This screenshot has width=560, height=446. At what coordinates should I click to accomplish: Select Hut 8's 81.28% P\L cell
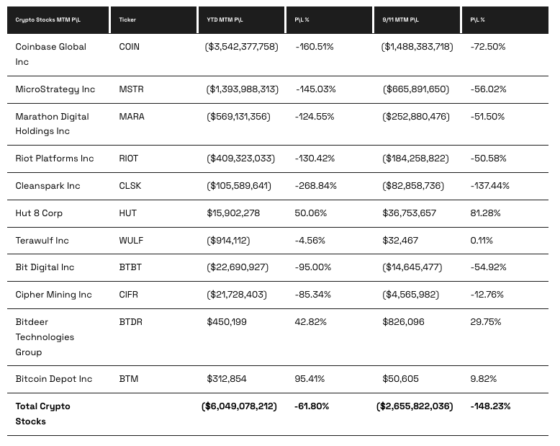point(486,213)
